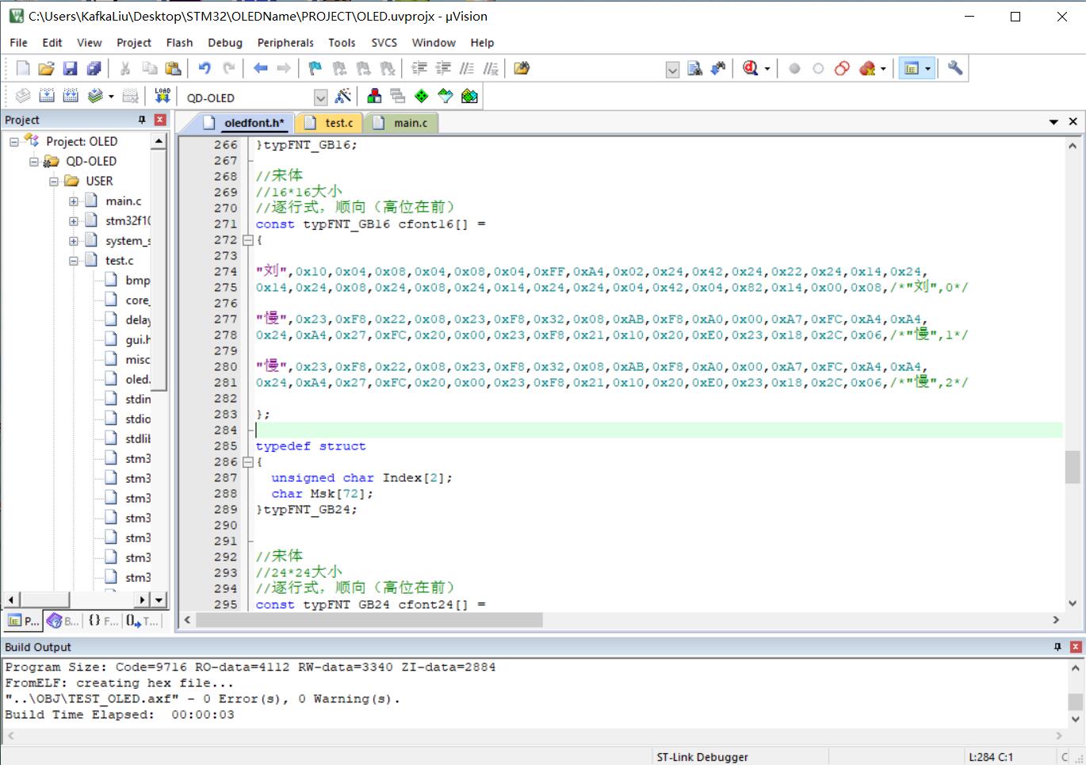The image size is (1086, 765).
Task: Collapse the test.c tree node
Action: coord(74,261)
